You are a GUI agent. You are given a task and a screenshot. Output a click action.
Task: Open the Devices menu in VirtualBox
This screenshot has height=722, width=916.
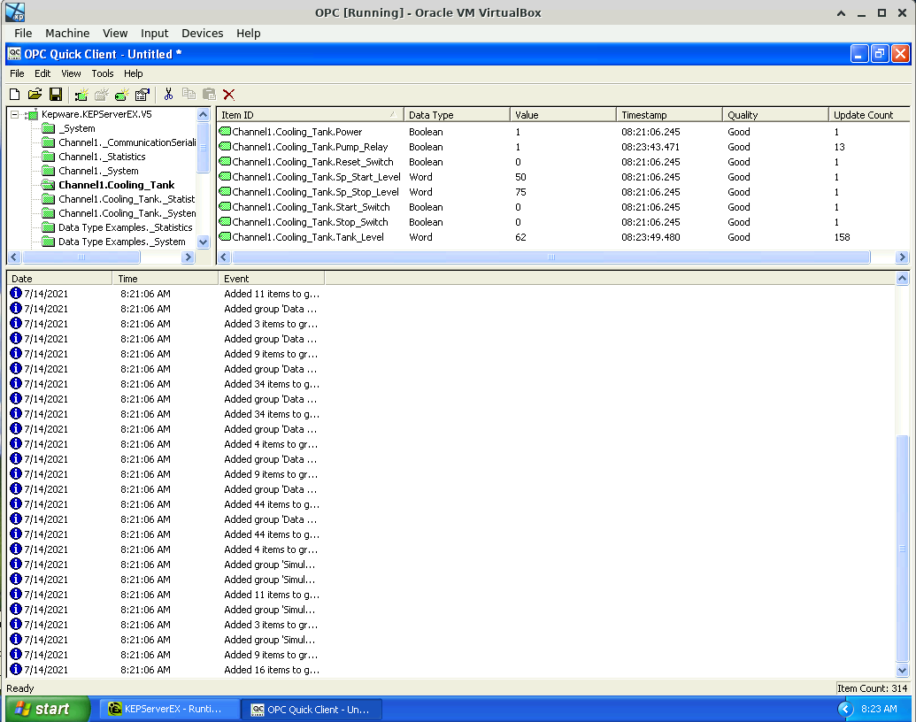202,34
